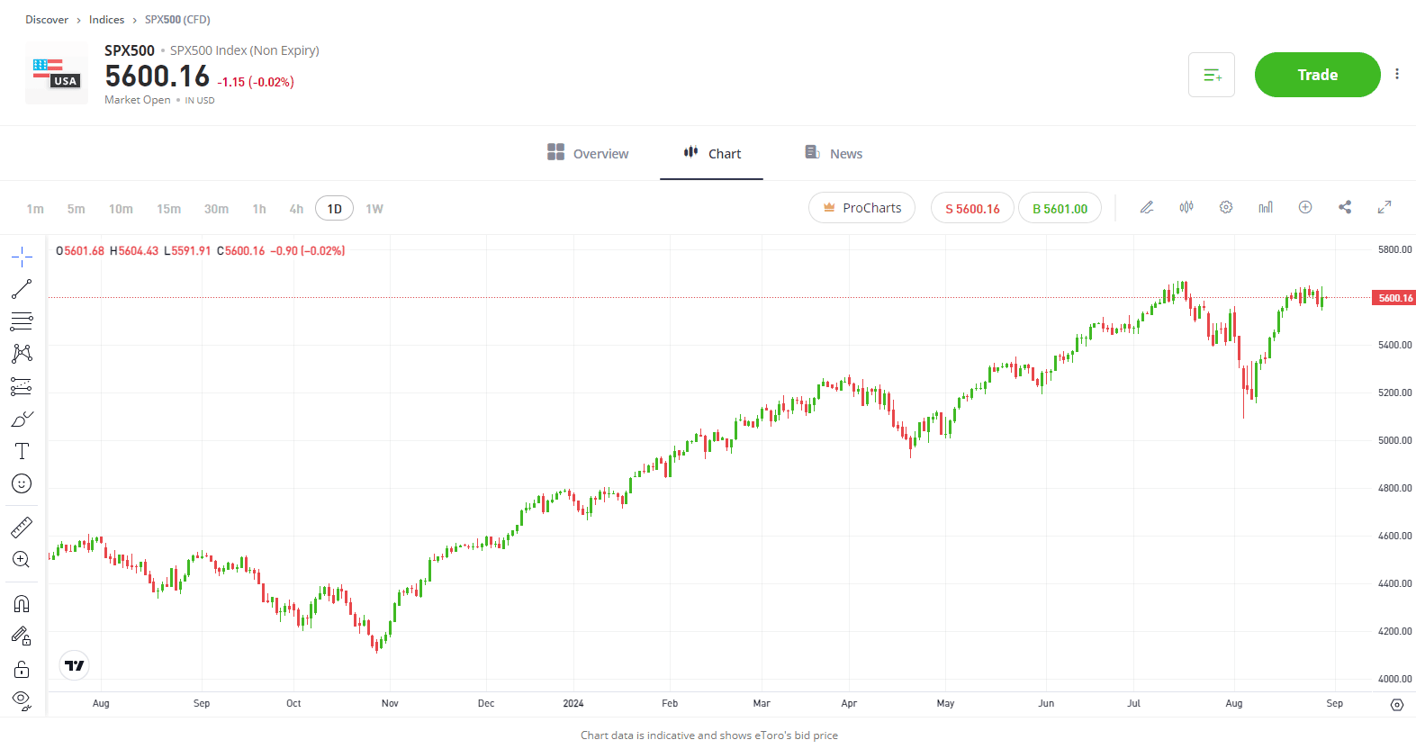The width and height of the screenshot is (1416, 749).
Task: Select the ruler measure tool
Action: [x=22, y=527]
